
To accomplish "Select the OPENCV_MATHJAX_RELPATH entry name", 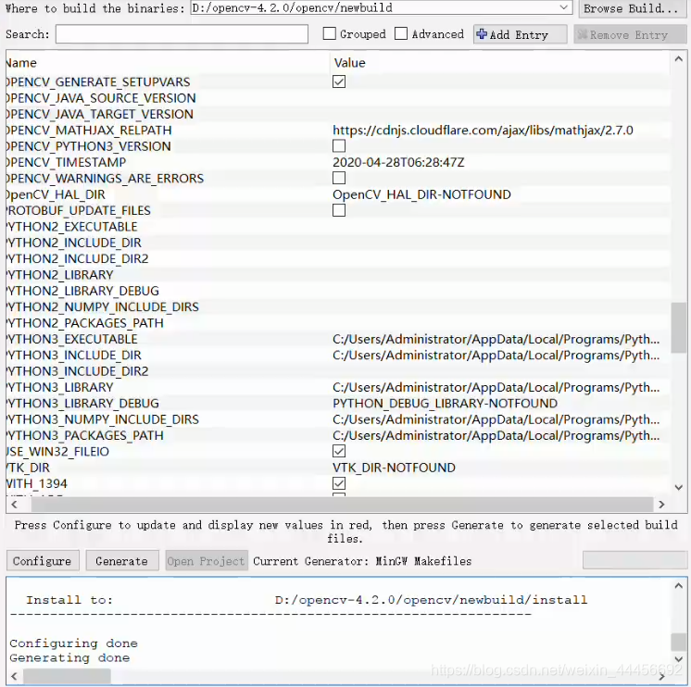I will click(89, 131).
